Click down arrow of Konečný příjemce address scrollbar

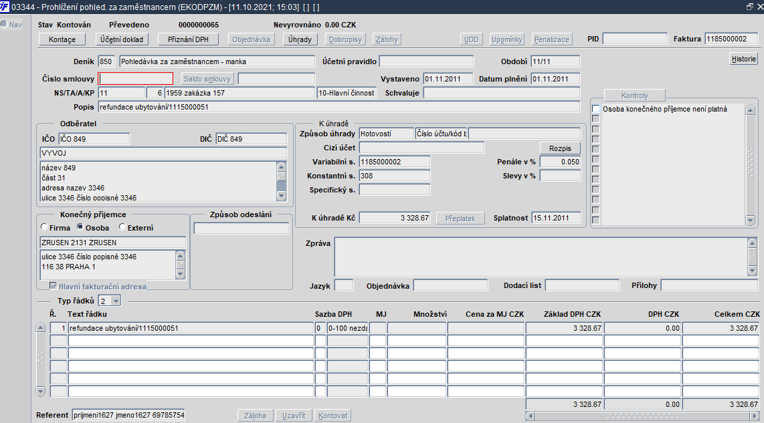click(x=180, y=275)
